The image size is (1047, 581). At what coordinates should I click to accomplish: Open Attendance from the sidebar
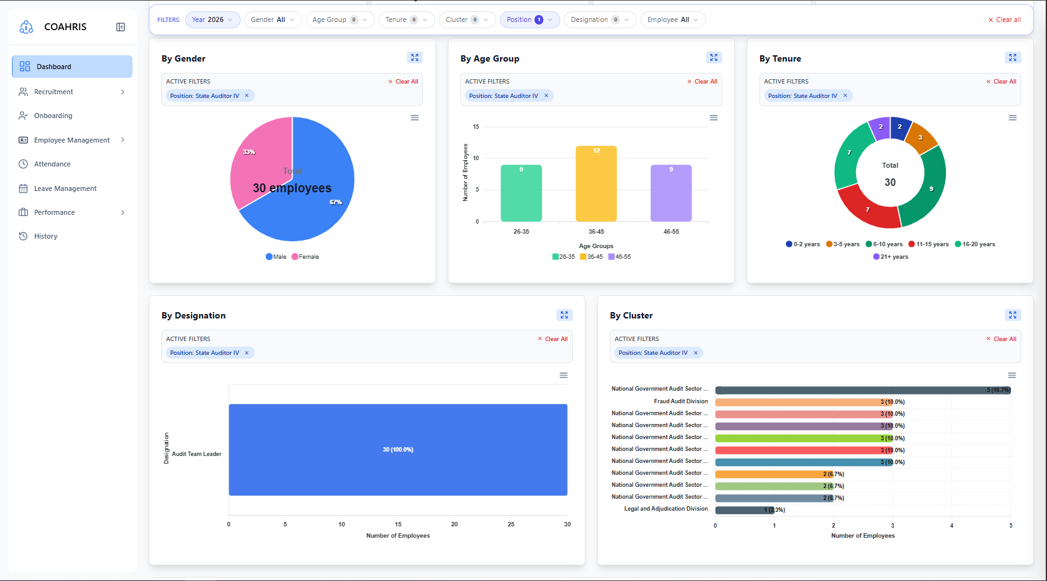click(x=72, y=164)
